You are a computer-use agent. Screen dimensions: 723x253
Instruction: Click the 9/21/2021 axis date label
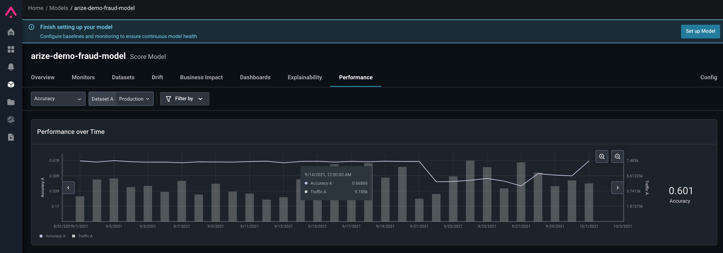pos(419,226)
